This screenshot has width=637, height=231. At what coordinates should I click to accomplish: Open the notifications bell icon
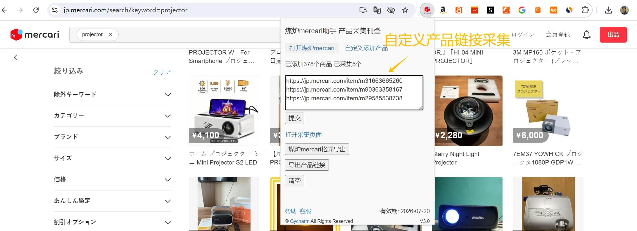coord(586,35)
